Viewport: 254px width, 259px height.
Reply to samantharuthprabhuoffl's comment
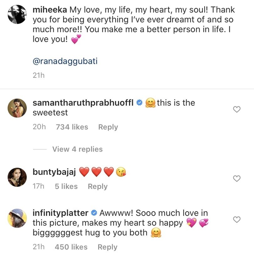coord(108,127)
